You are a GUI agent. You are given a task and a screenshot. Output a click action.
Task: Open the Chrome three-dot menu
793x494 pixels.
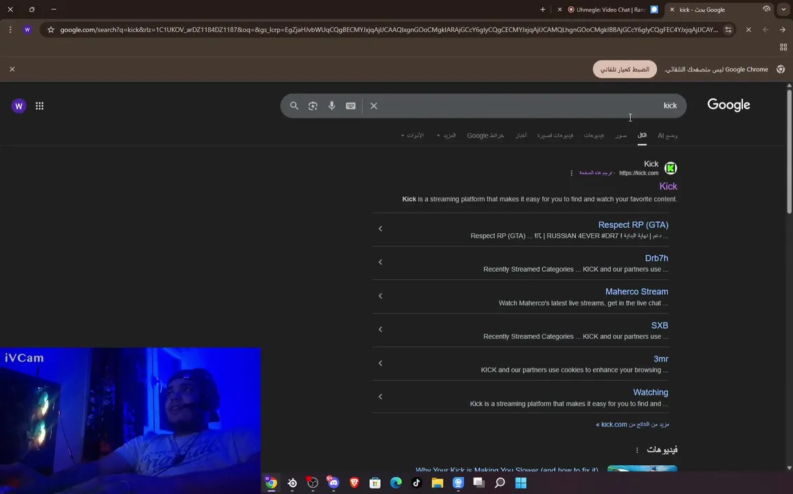10,30
